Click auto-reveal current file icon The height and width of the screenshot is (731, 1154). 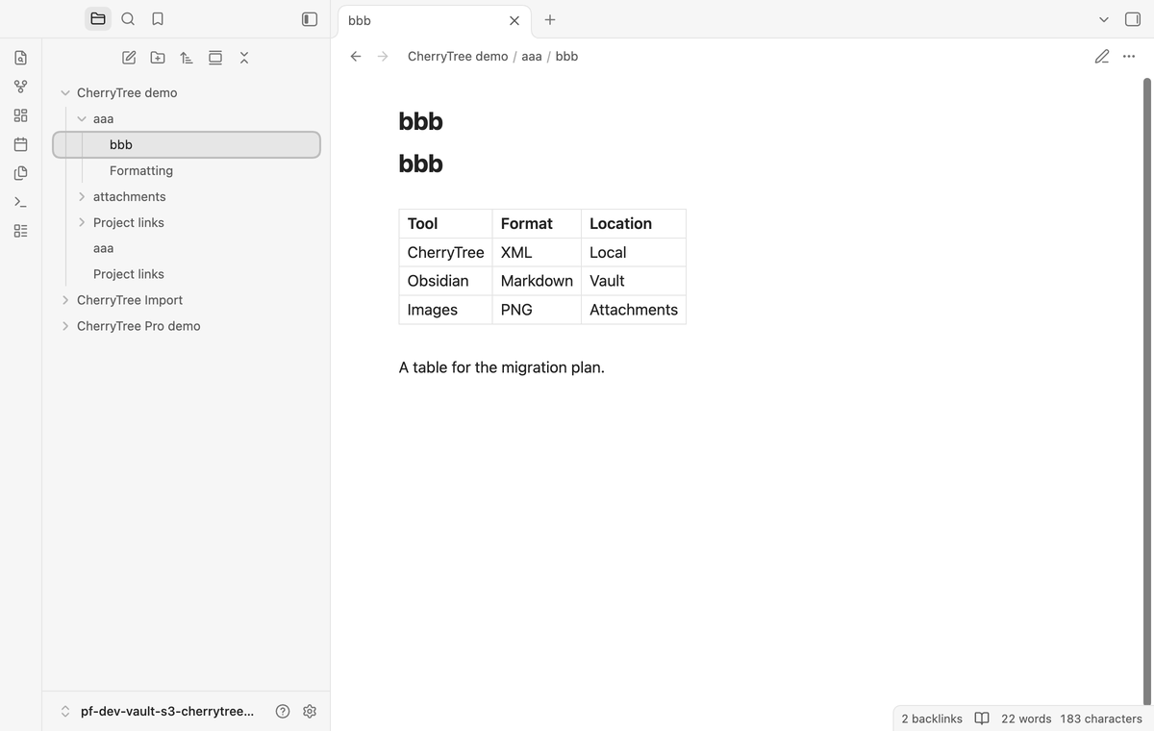[215, 58]
